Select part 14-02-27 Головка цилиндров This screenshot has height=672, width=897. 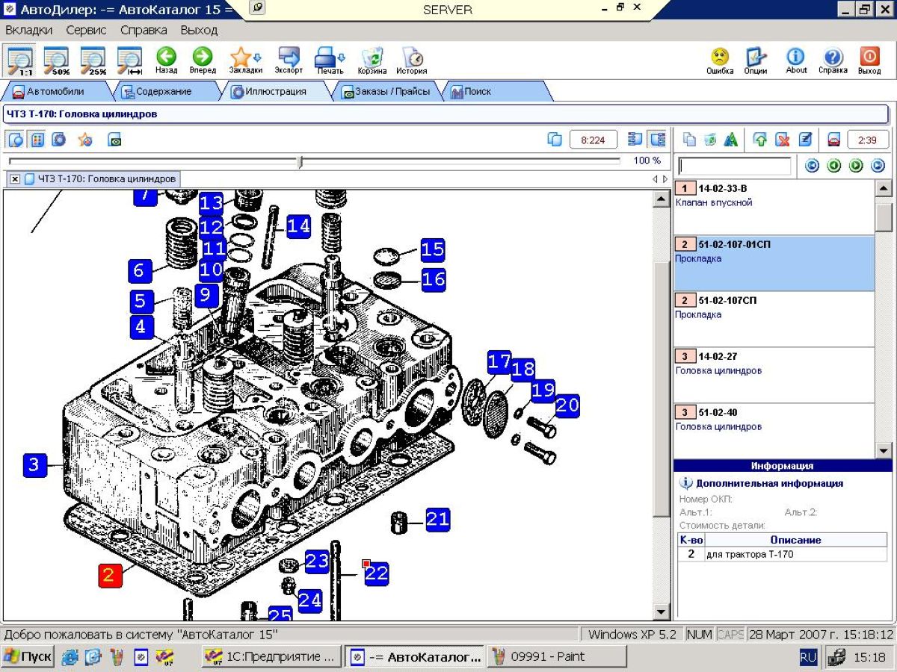[x=774, y=375]
